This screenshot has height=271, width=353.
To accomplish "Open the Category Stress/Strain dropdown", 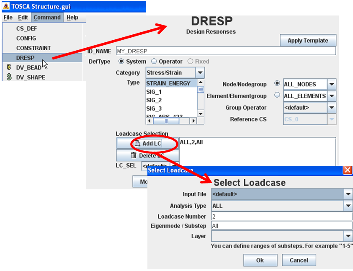I will [200, 73].
